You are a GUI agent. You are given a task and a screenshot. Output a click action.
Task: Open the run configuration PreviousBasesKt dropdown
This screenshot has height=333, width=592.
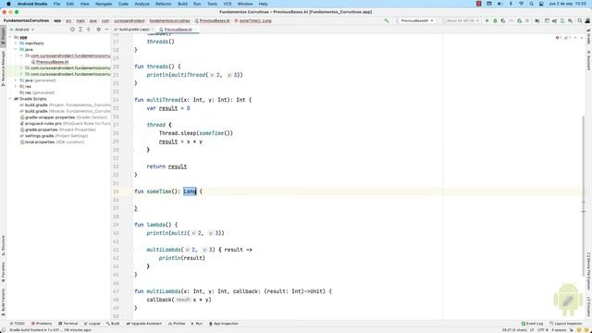tap(414, 20)
